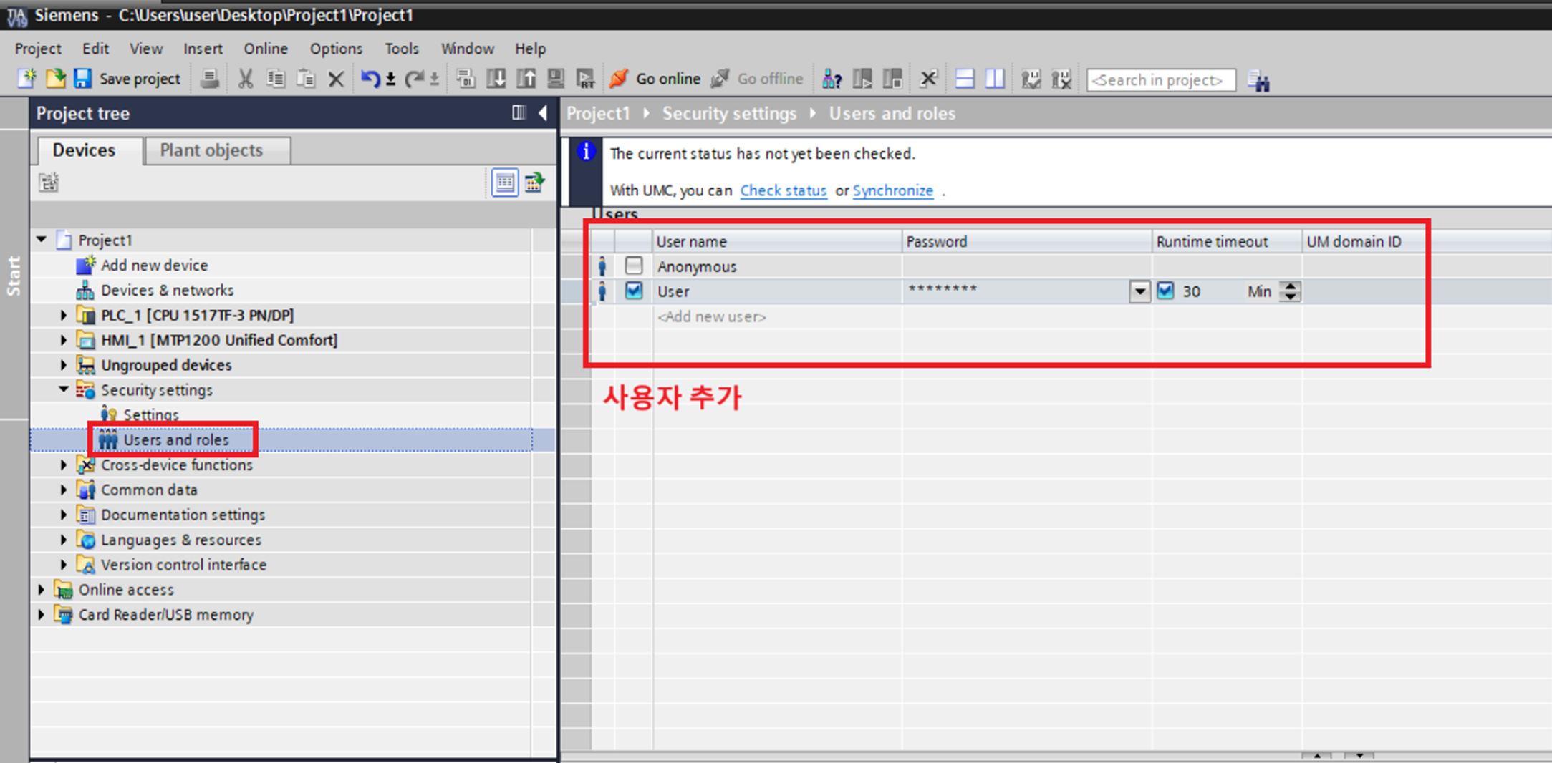1552x763 pixels.
Task: Split editor space horizontally
Action: click(965, 79)
